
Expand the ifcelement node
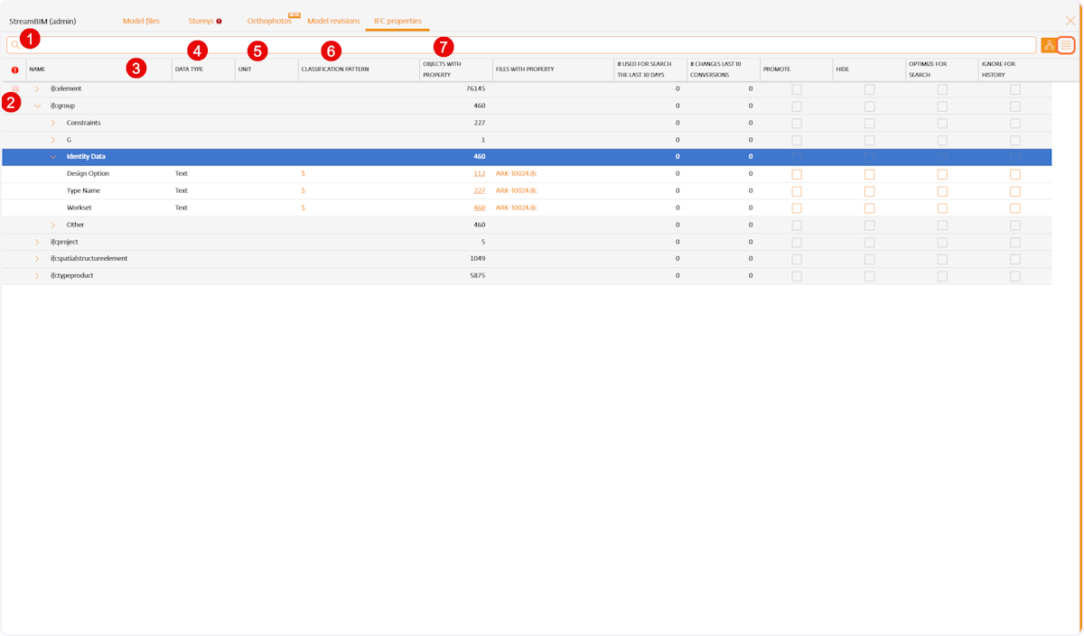(37, 88)
